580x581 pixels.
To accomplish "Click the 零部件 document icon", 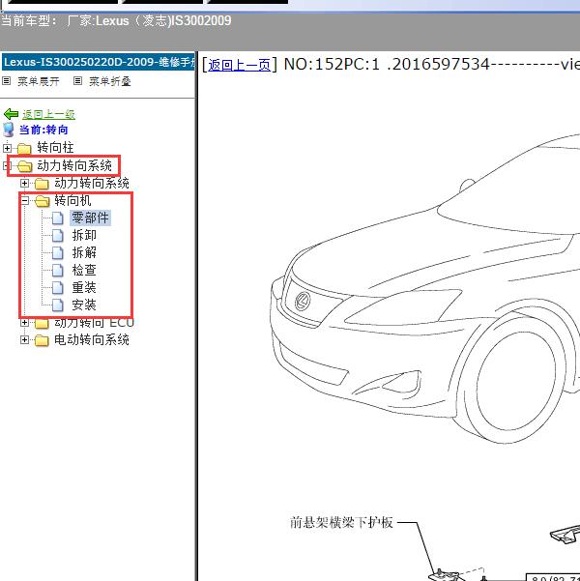I will tap(57, 218).
